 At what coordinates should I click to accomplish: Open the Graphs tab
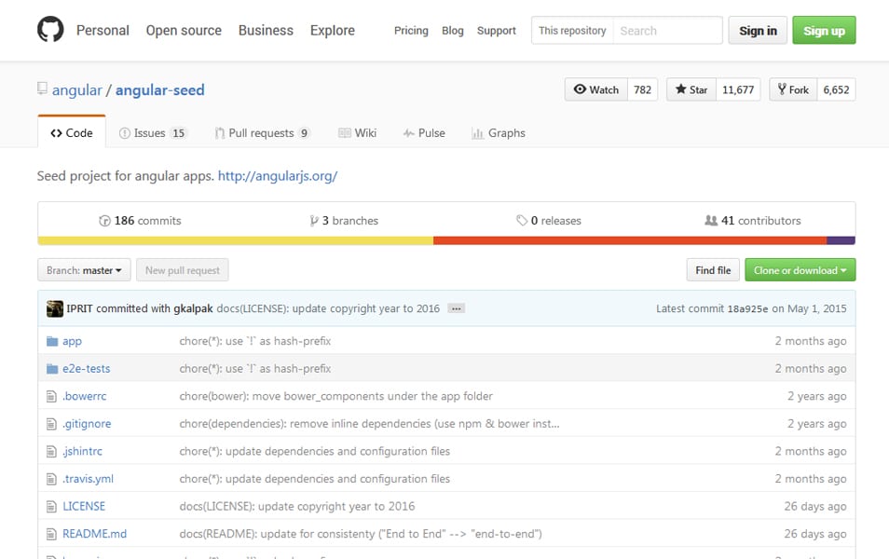(499, 132)
